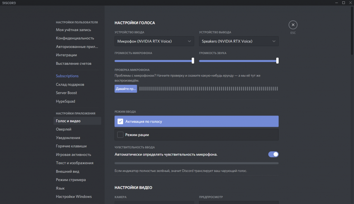Open Моя учётная запись settings
The image size is (354, 204).
click(74, 30)
